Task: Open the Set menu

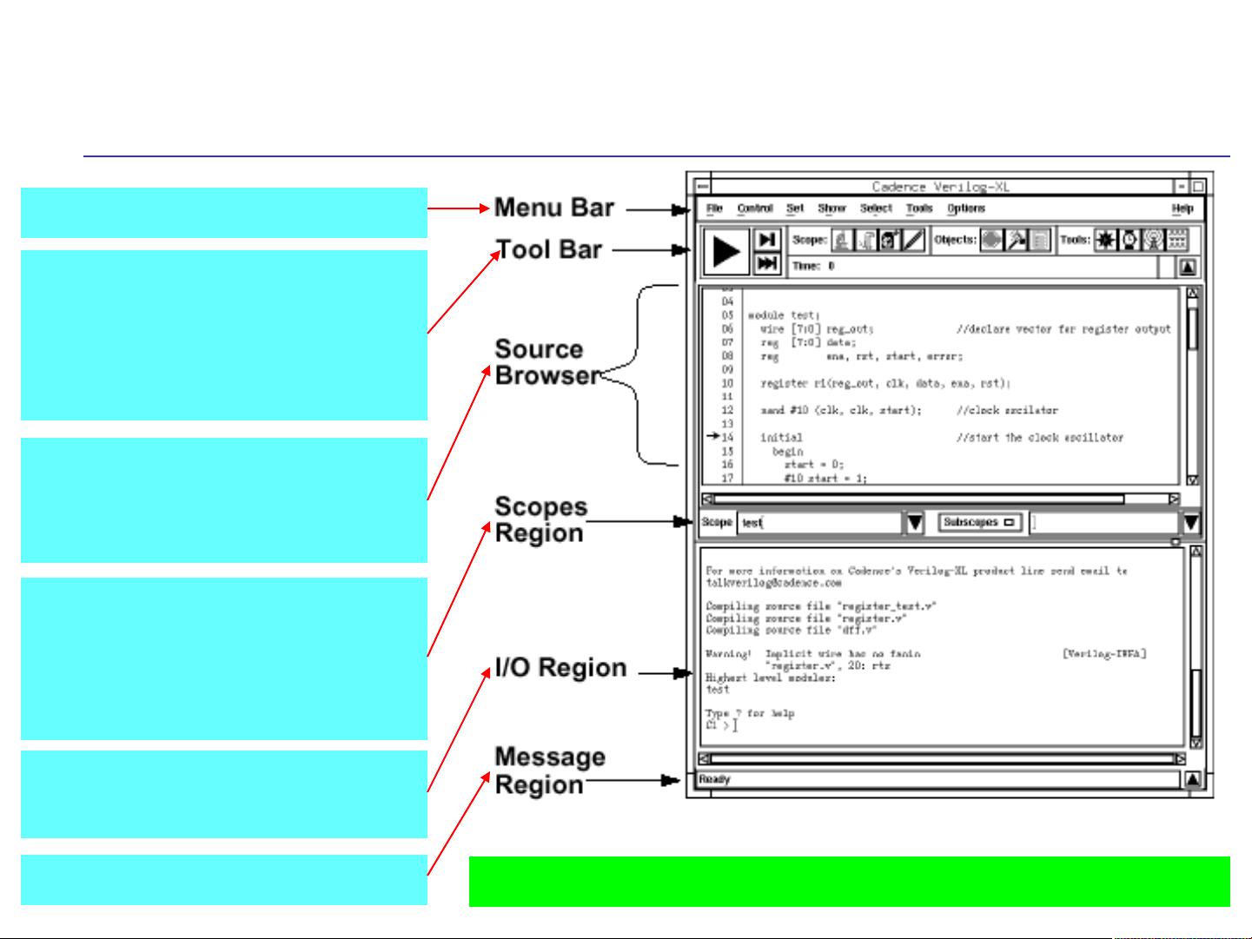Action: (796, 208)
